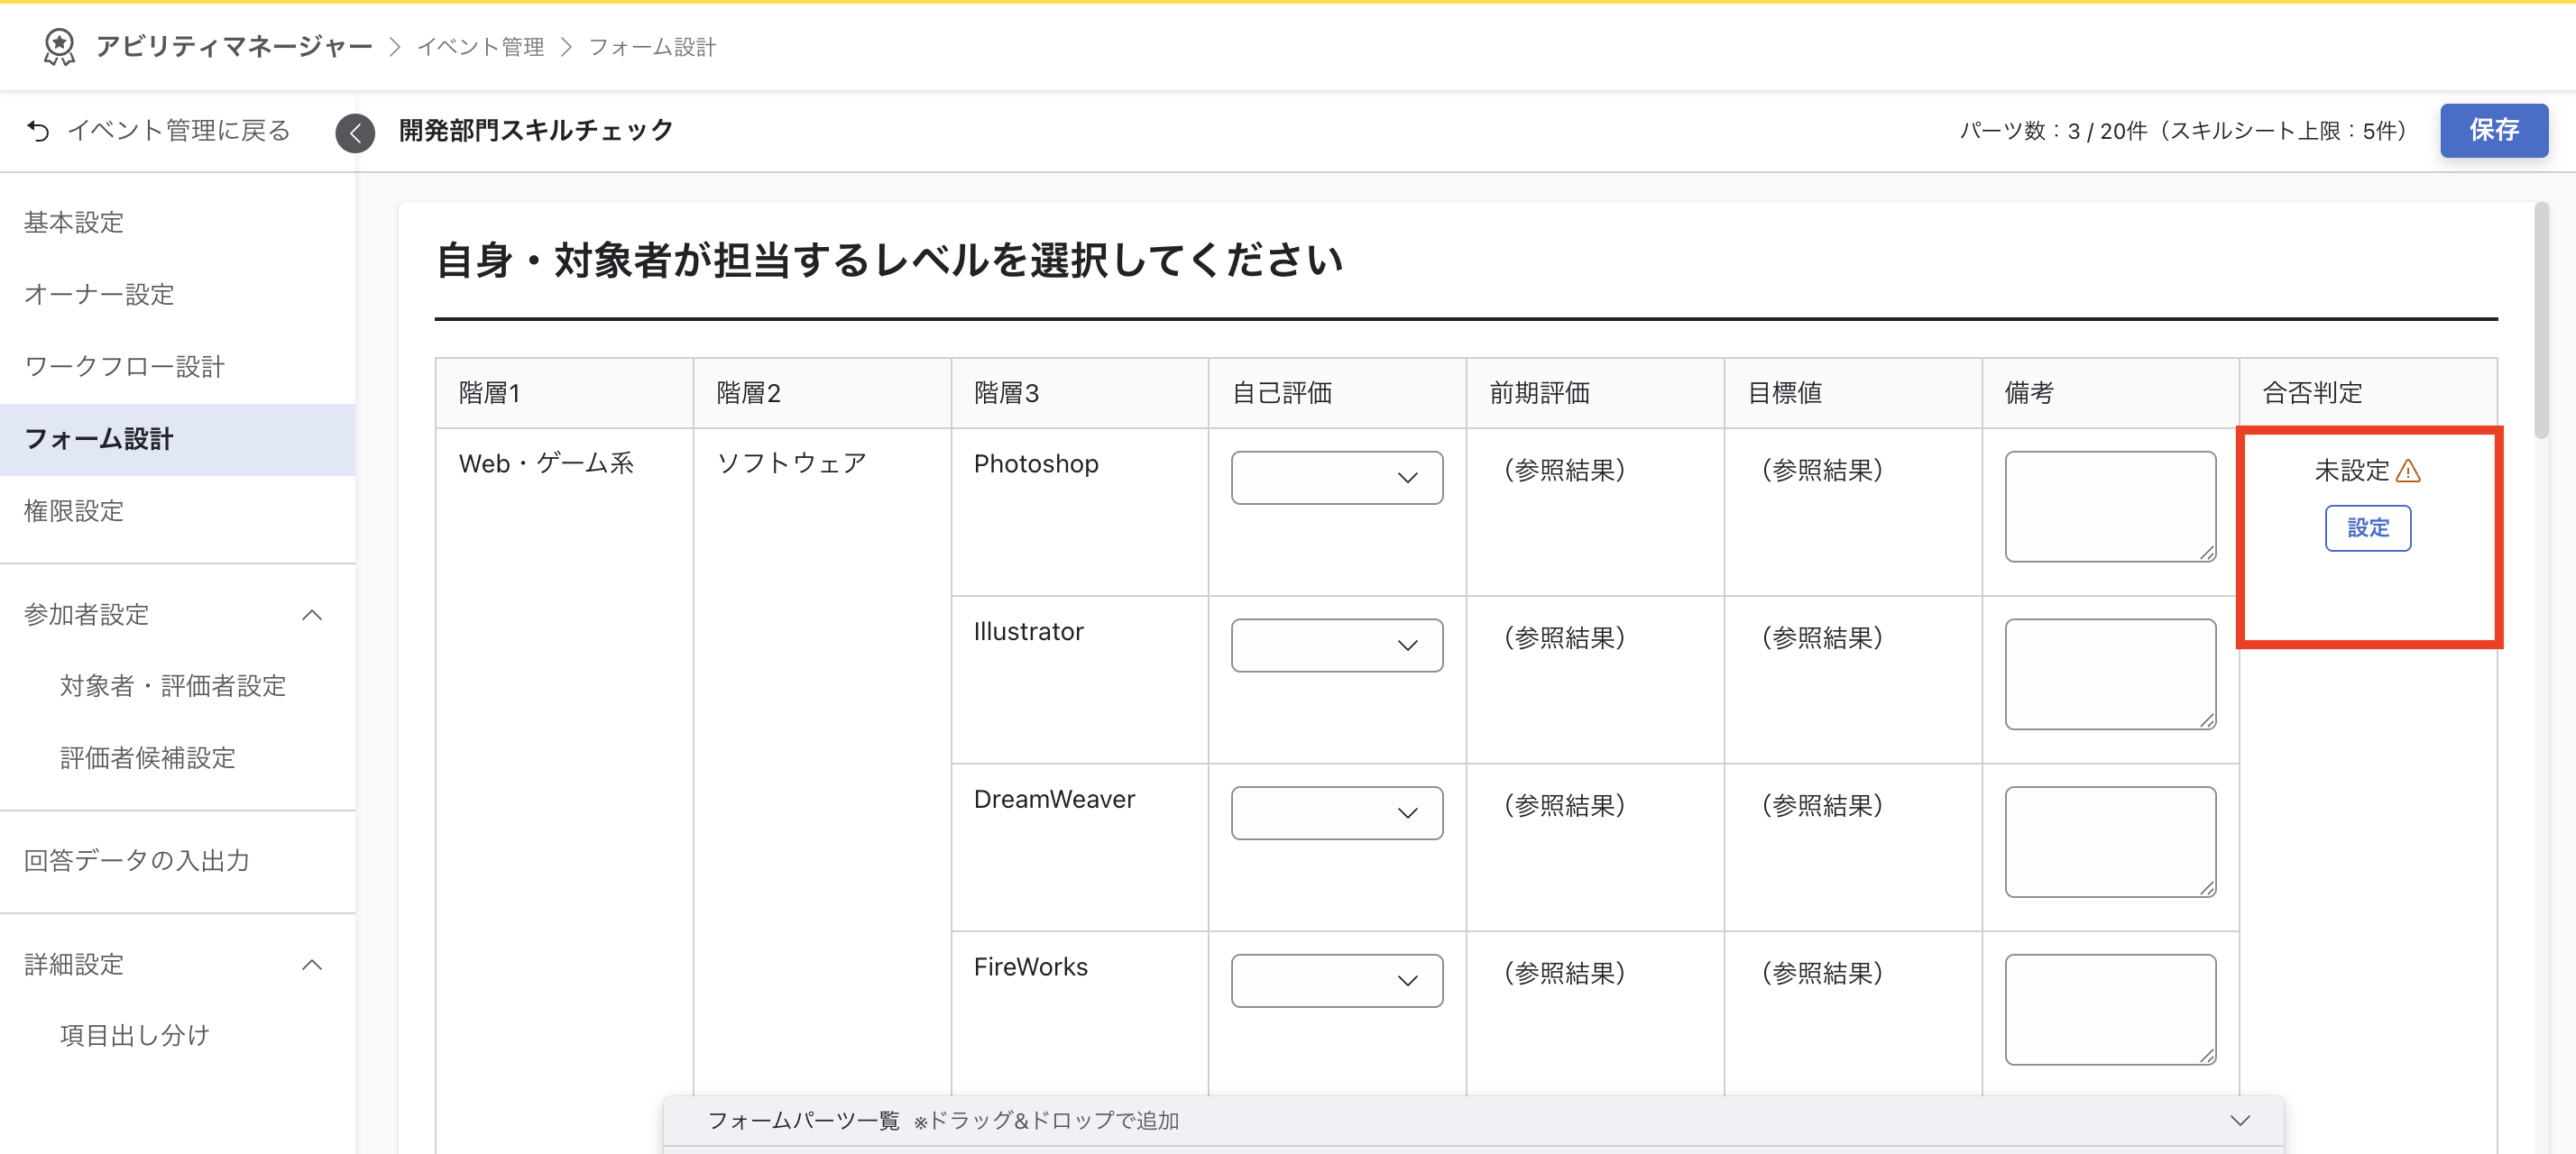Open the FireWorks 自己評価 dropdown
Image resolution: width=2576 pixels, height=1154 pixels.
[x=1336, y=980]
